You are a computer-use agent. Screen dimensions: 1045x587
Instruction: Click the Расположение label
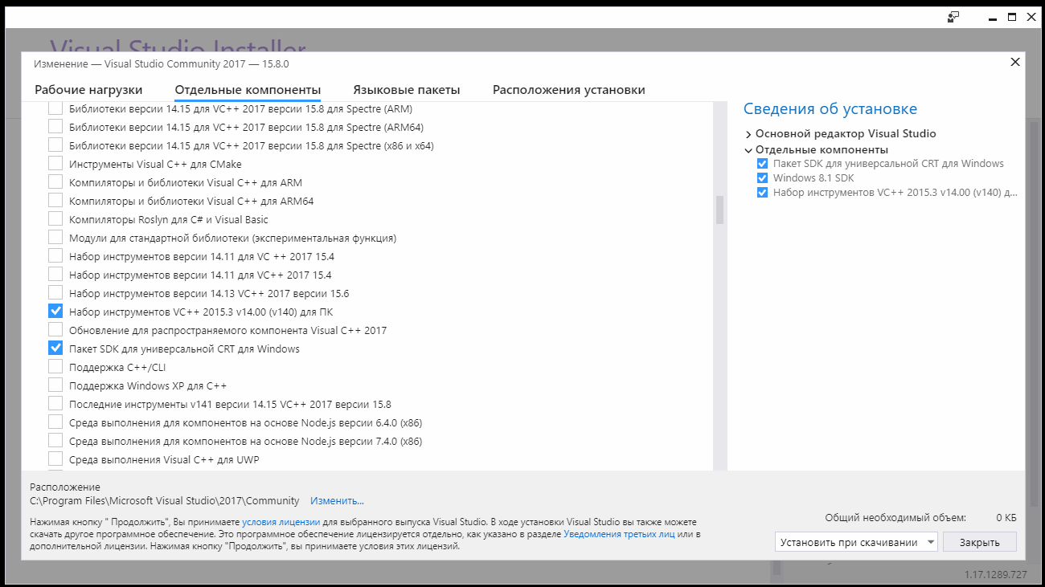pyautogui.click(x=65, y=487)
